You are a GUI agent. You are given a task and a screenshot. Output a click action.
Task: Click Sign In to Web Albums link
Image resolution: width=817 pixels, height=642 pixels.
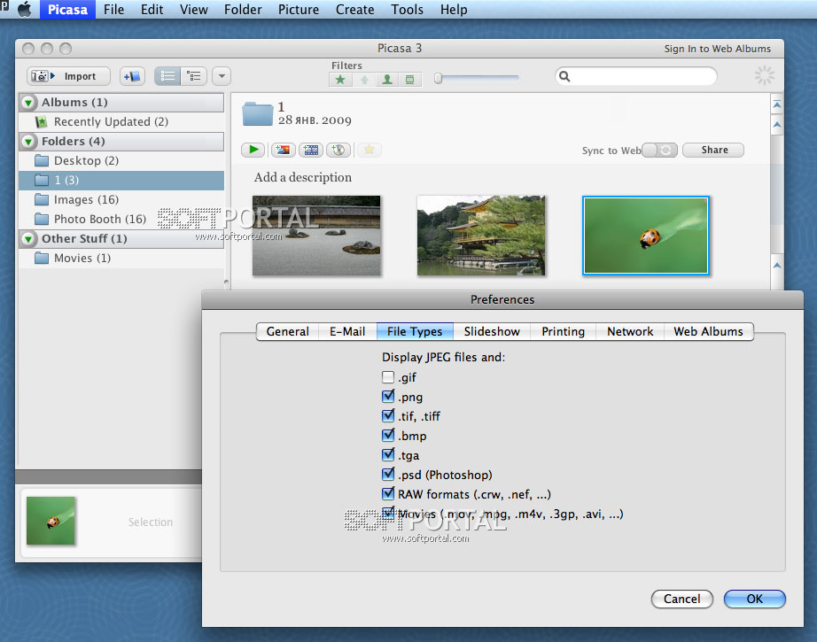(x=717, y=49)
